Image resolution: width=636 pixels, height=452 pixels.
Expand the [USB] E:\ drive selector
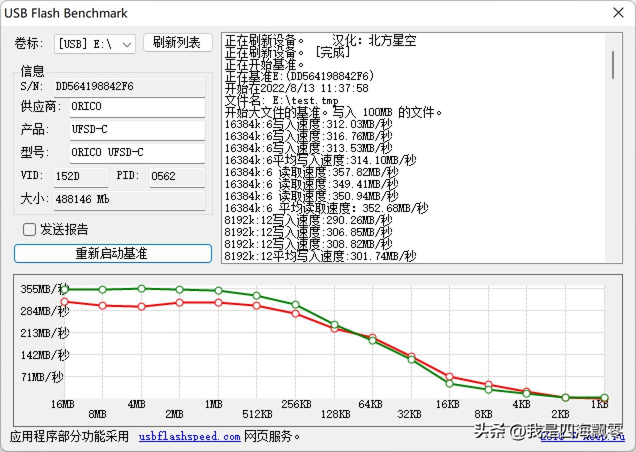pyautogui.click(x=127, y=43)
